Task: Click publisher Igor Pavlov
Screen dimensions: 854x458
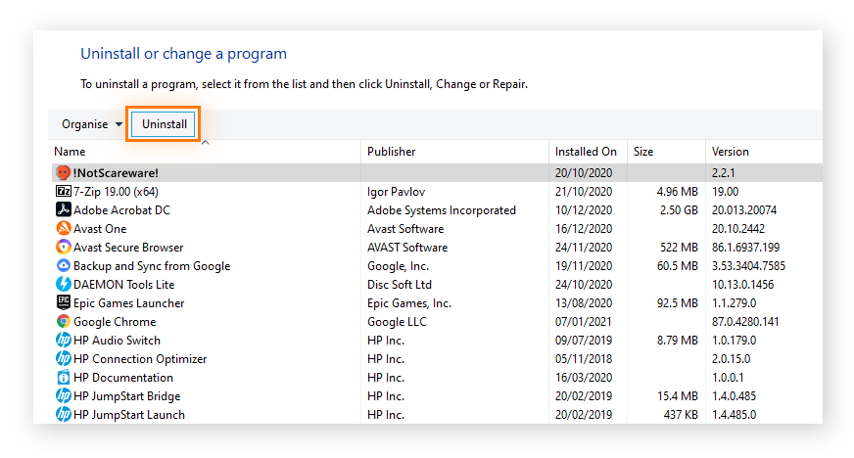Action: [x=396, y=192]
